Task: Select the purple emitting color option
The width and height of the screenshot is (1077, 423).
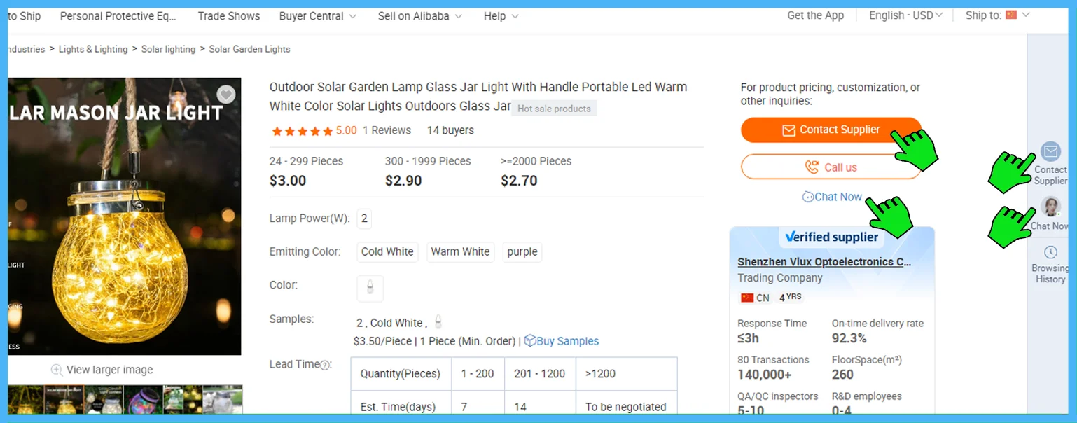Action: point(522,251)
